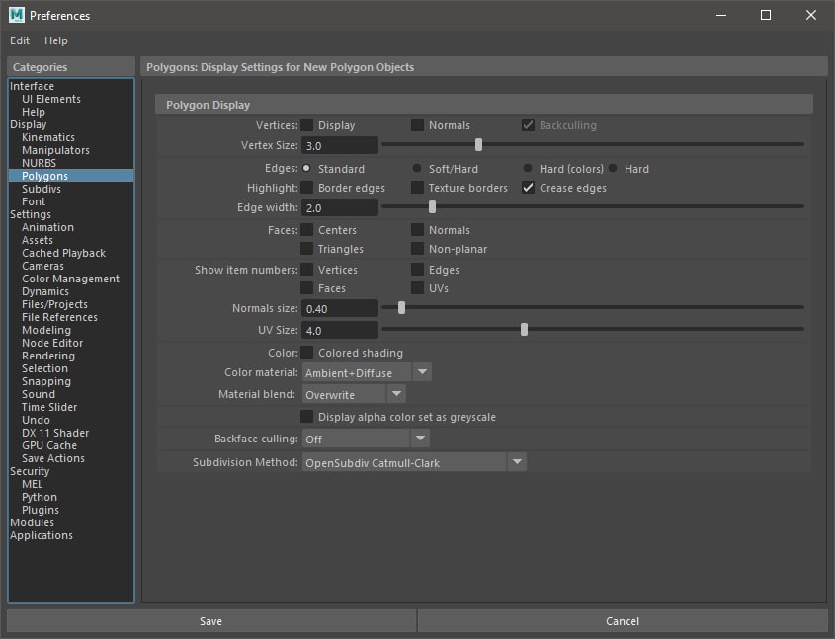
Task: Open Subdivision Method dropdown
Action: pyautogui.click(x=414, y=462)
